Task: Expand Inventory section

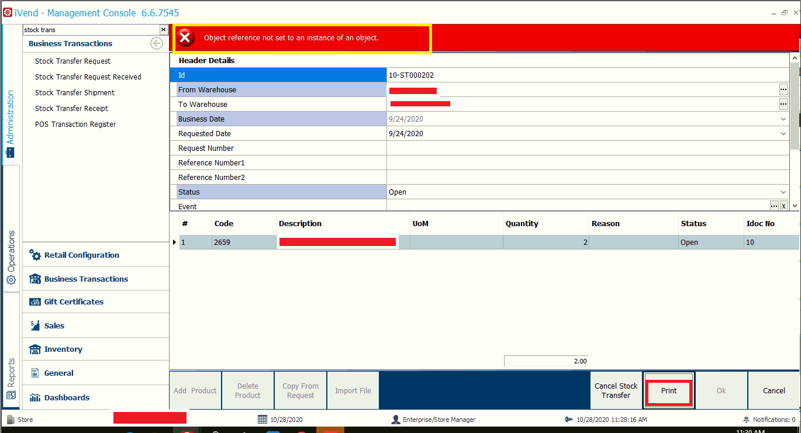Action: tap(96, 349)
